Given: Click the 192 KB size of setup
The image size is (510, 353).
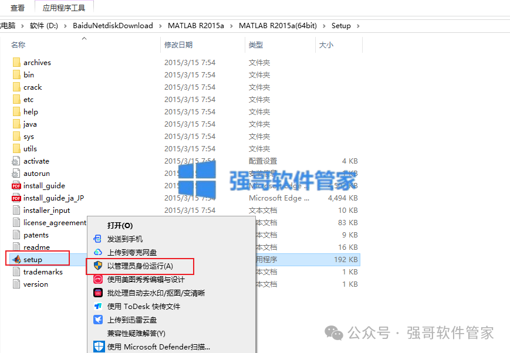Looking at the screenshot, I should tap(346, 259).
